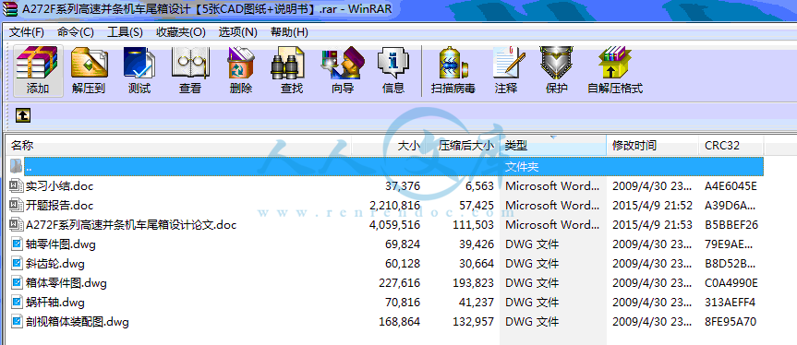
Task: Select the file 斜齿轮.dwg
Action: (54, 263)
